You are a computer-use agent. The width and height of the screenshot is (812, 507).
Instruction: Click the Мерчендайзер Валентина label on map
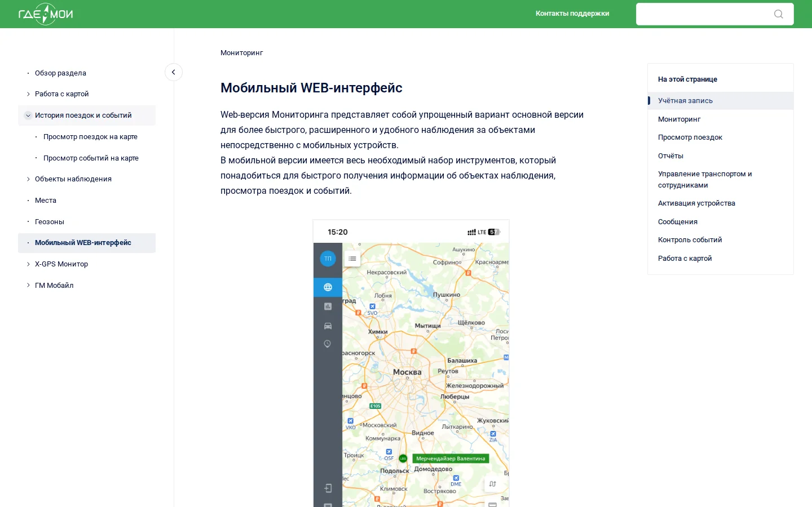pos(451,459)
